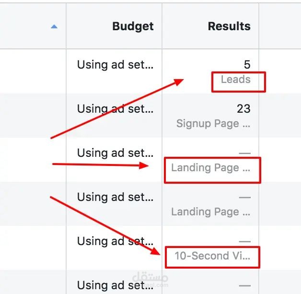Click the dash in the last row
301x294 pixels.
245,286
